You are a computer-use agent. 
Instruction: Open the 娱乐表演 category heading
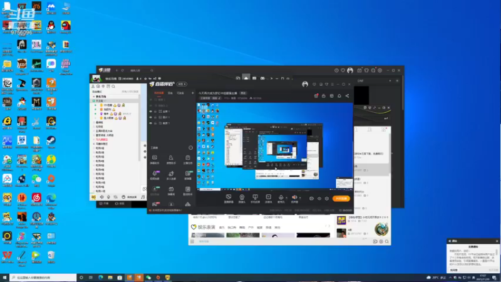206,227
